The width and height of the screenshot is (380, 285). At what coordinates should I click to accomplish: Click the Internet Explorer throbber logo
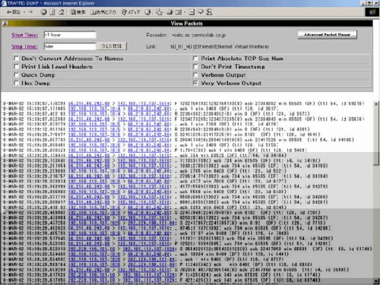(372, 12)
